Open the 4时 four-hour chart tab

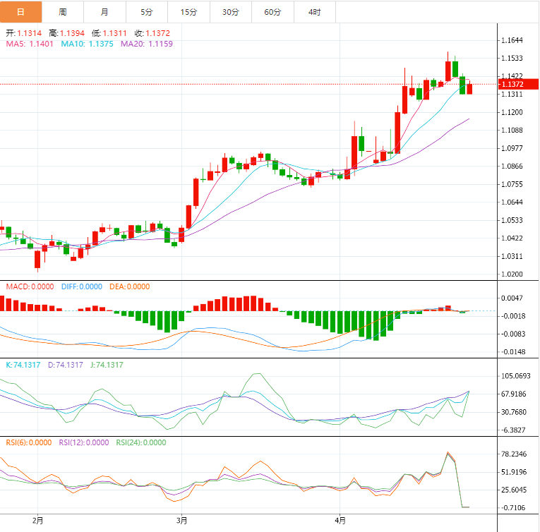314,12
